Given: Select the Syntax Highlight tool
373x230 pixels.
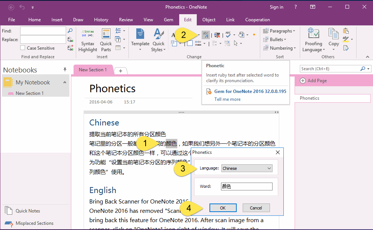Looking at the screenshot, I should (87, 39).
